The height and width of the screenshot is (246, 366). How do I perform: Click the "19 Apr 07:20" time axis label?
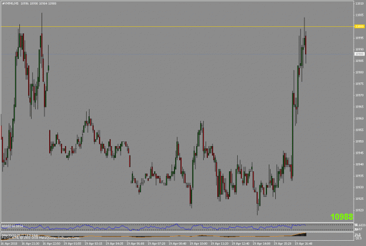click(156, 244)
